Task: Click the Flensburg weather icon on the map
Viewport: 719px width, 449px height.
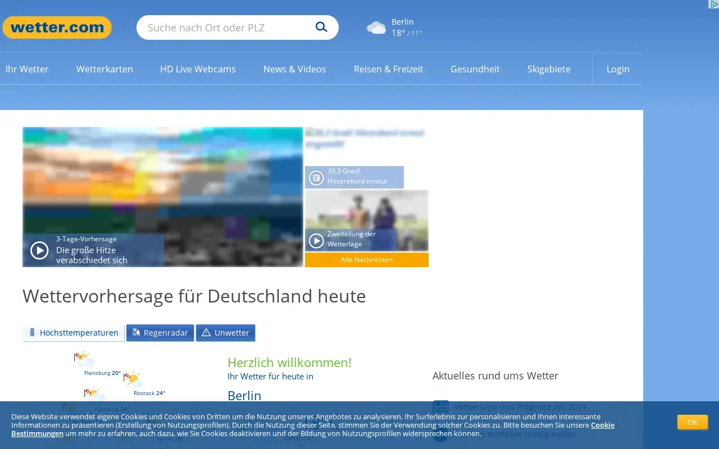Action: click(84, 359)
